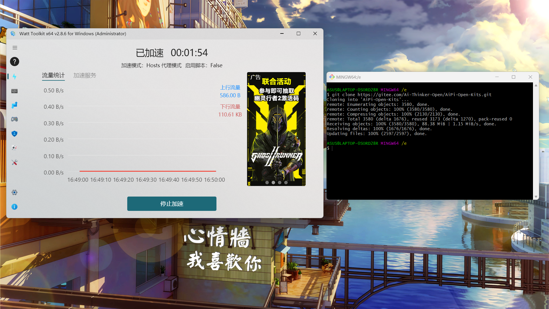Click the 下行流量 download label
This screenshot has width=549, height=309.
coord(230,107)
